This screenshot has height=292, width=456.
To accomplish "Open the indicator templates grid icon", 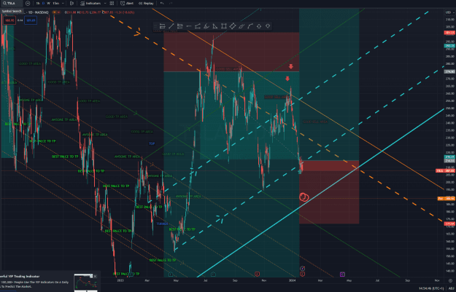I will [112, 3].
